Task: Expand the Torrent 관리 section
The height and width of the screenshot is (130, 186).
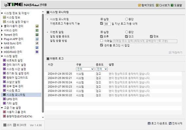Action: click(2, 35)
